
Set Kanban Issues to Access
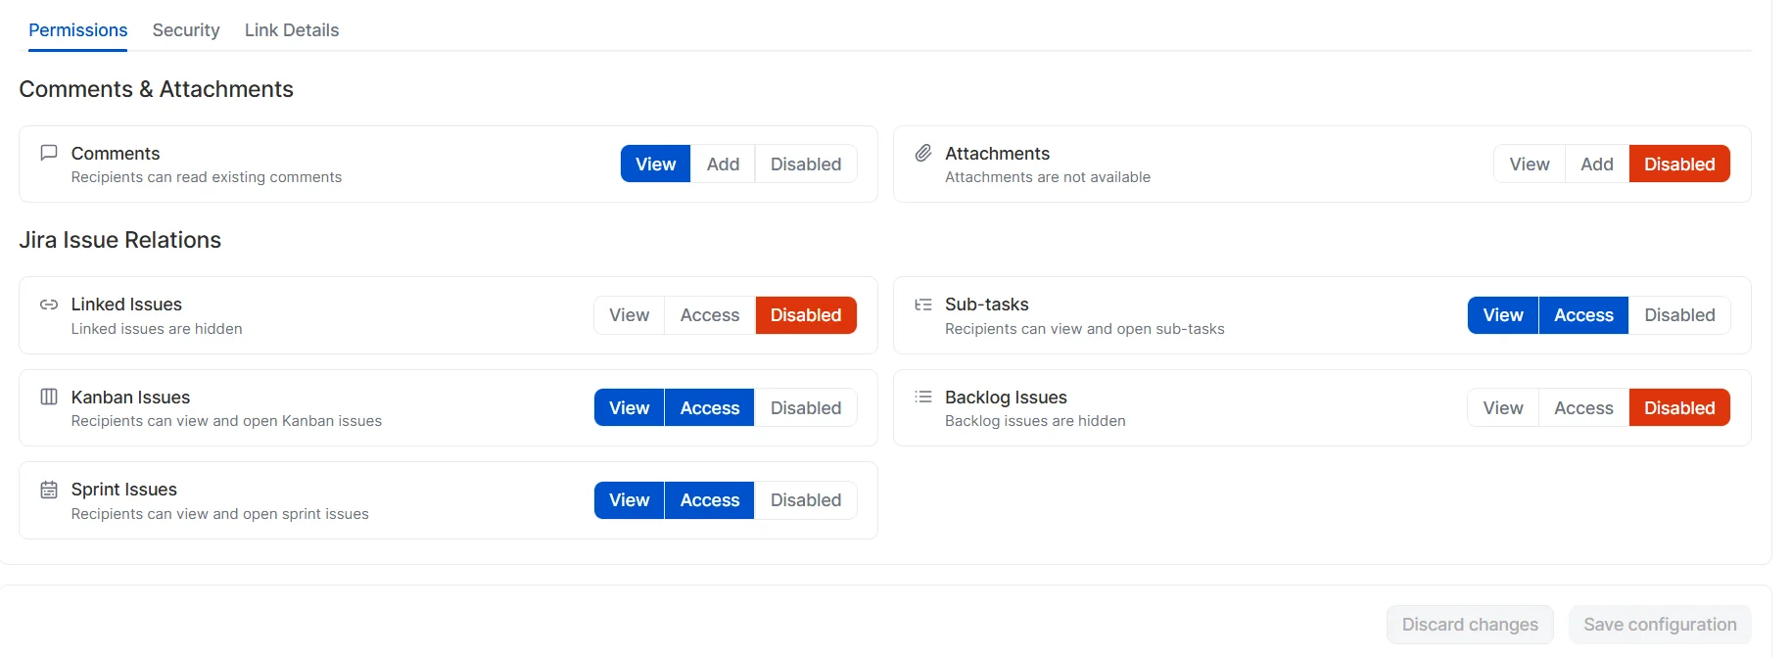[710, 407]
